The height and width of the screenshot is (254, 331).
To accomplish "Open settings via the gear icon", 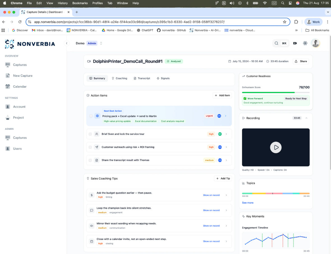I will tap(305, 43).
